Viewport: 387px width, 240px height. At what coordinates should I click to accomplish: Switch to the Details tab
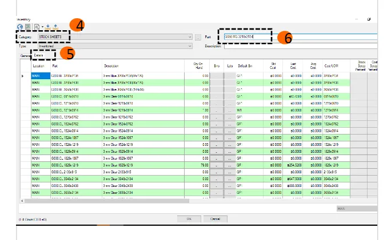38,55
